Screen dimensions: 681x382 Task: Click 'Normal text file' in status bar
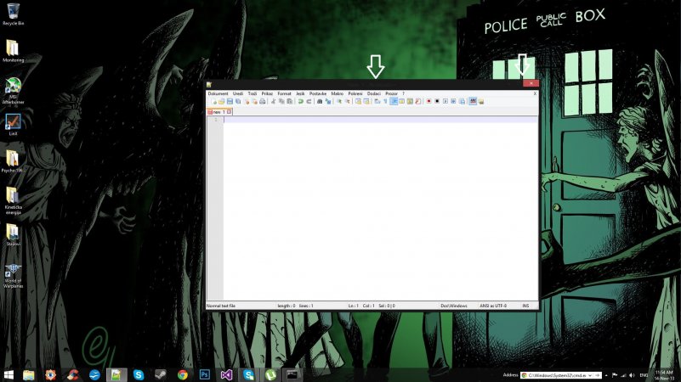pos(221,306)
